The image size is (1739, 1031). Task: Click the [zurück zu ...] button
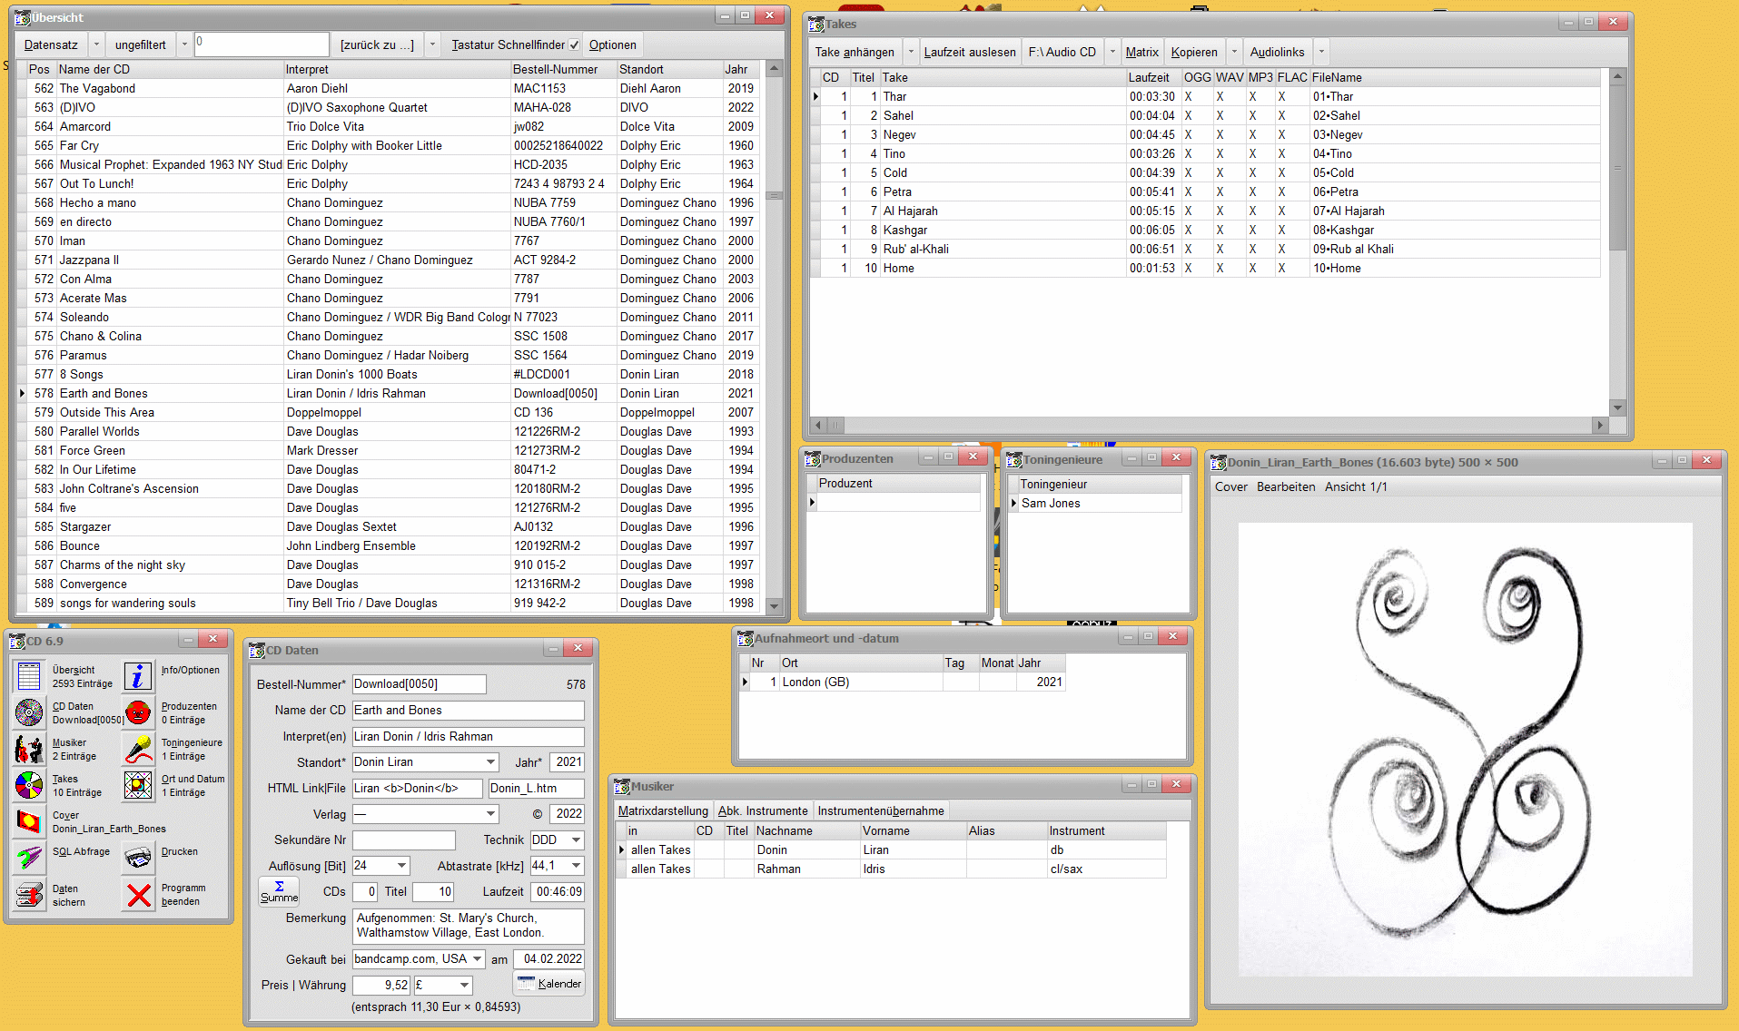point(377,44)
